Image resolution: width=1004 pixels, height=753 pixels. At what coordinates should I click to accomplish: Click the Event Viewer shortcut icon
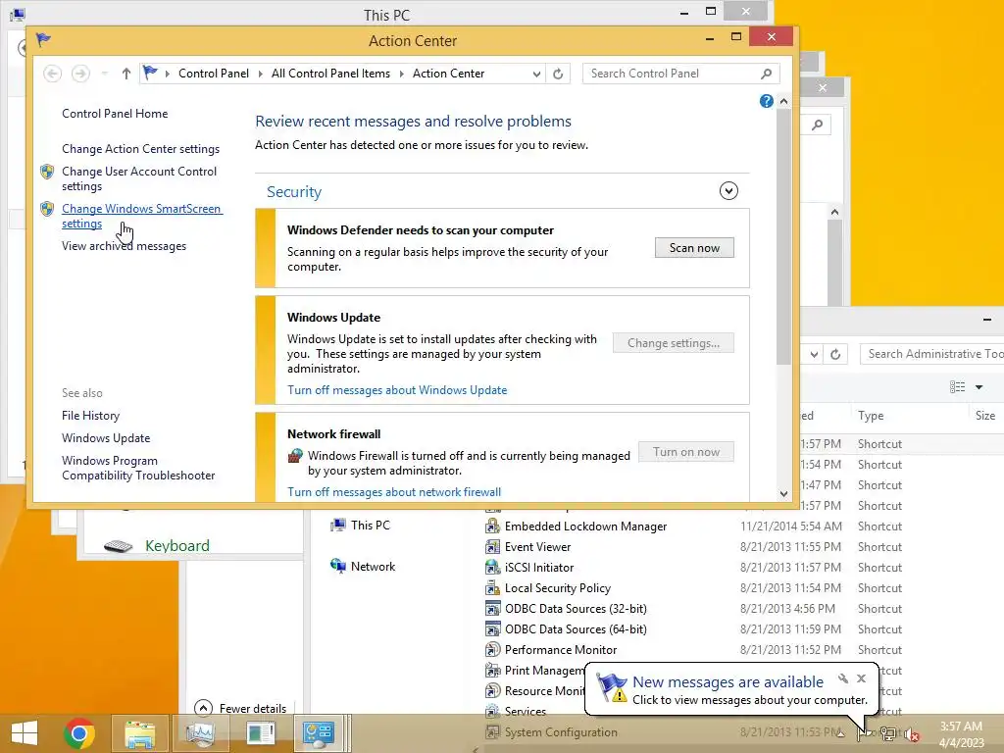tap(492, 547)
